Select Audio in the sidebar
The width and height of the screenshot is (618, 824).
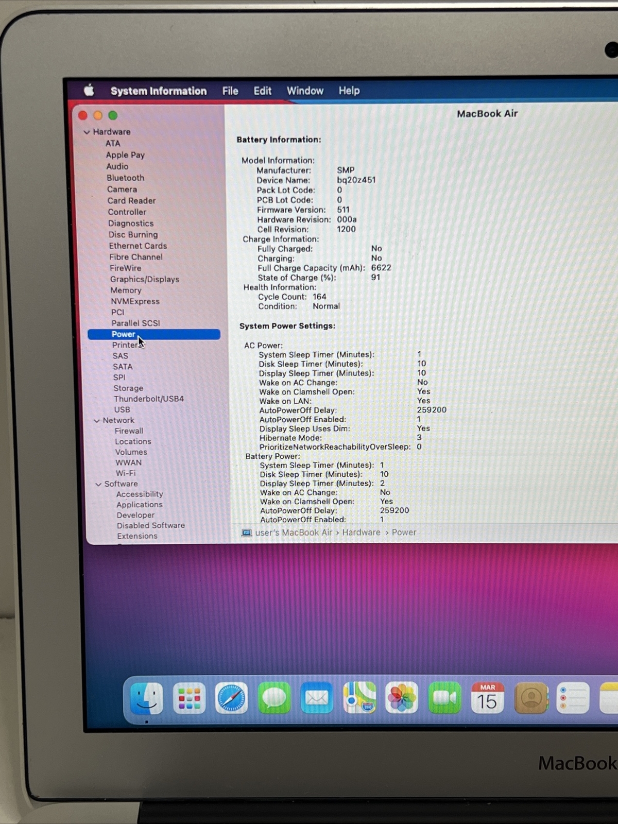117,166
